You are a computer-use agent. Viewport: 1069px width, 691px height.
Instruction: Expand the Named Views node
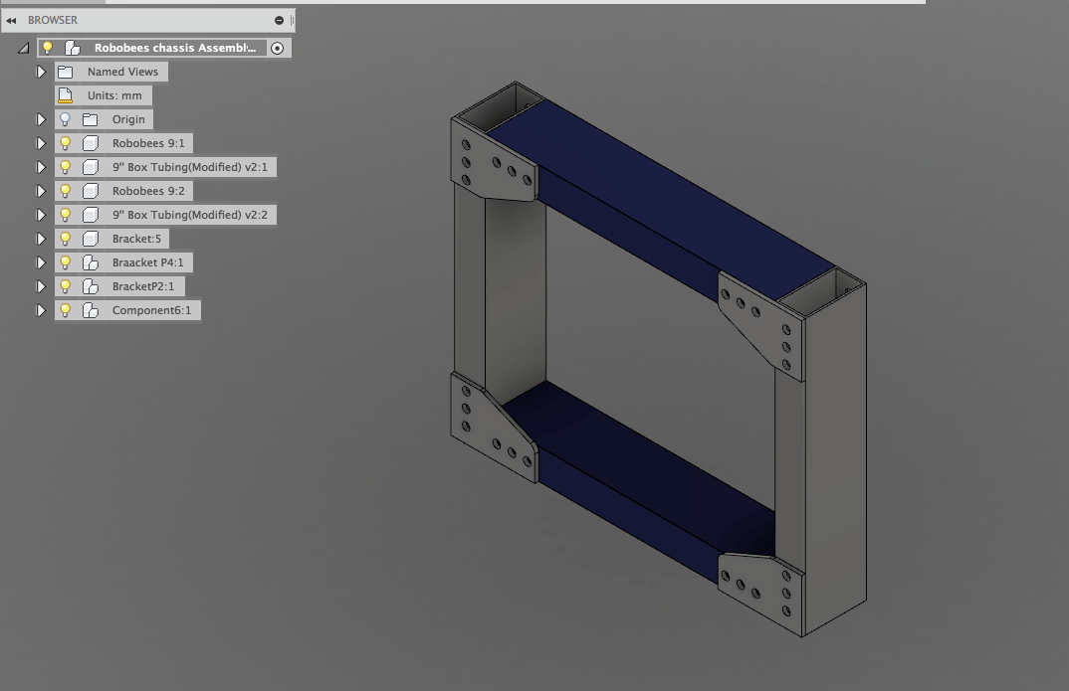click(41, 72)
